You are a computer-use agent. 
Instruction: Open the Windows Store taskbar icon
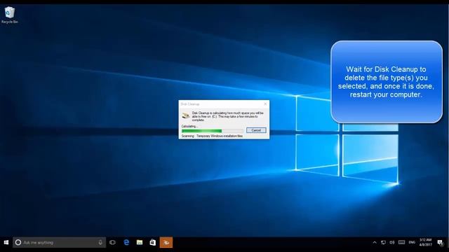(x=153, y=243)
